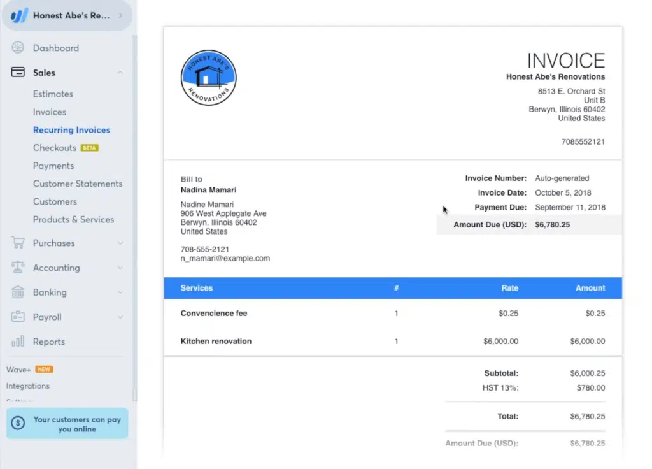Click the Purchases shopping cart icon
The image size is (652, 469).
pos(18,243)
